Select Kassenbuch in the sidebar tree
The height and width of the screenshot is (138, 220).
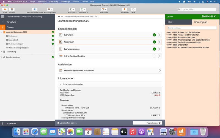point(13,40)
